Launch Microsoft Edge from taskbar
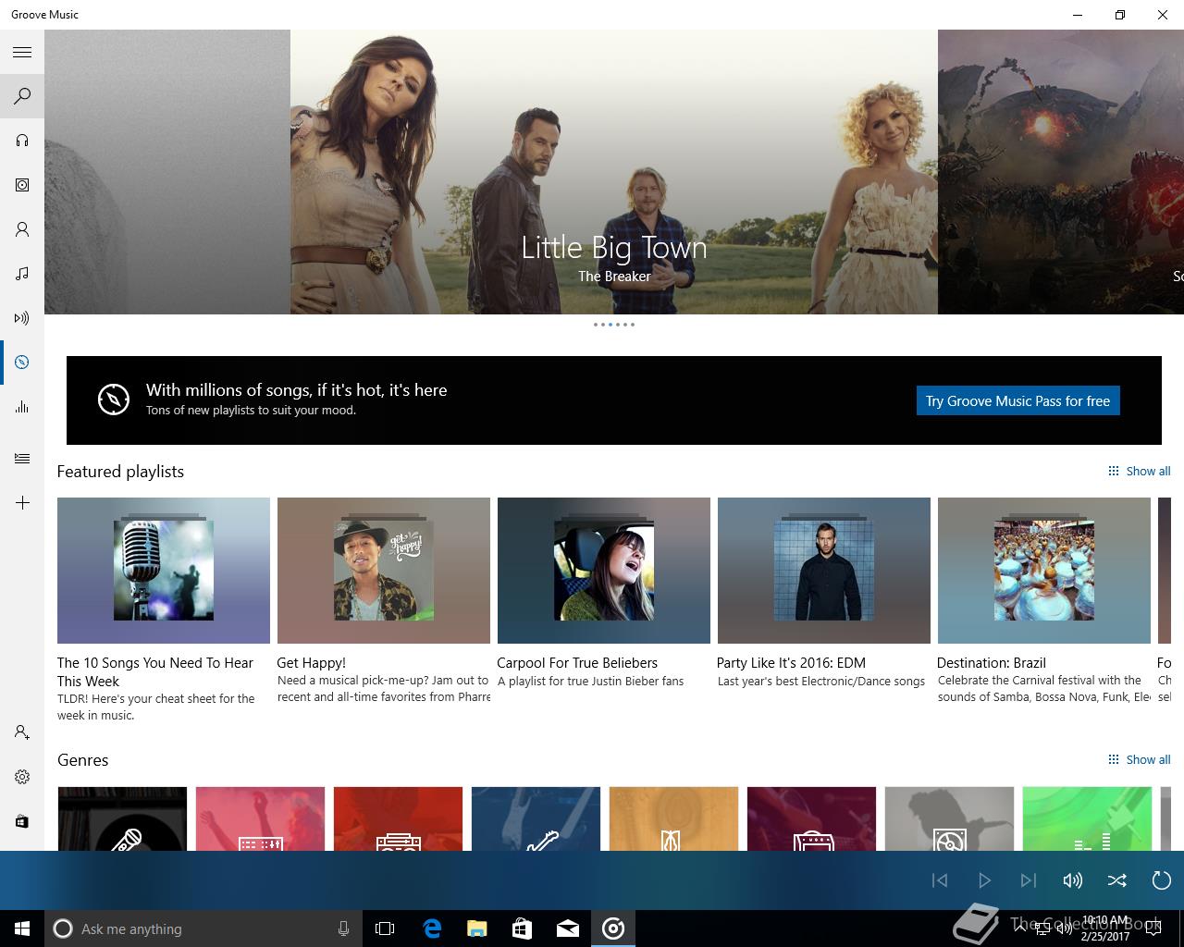Viewport: 1184px width, 947px height. pyautogui.click(x=432, y=929)
